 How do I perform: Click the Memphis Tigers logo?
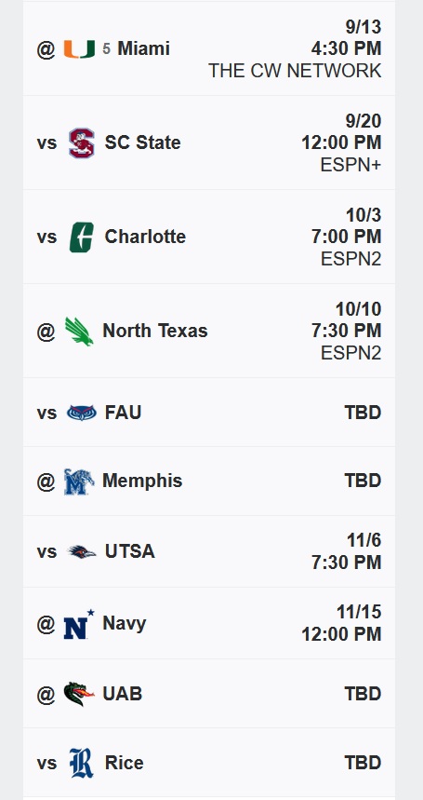(79, 481)
